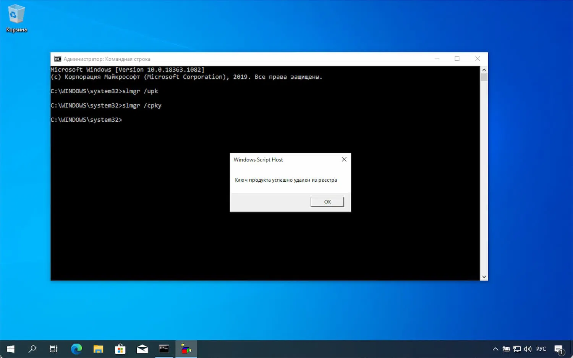The image size is (573, 358).
Task: Open the Mail app
Action: (x=142, y=349)
